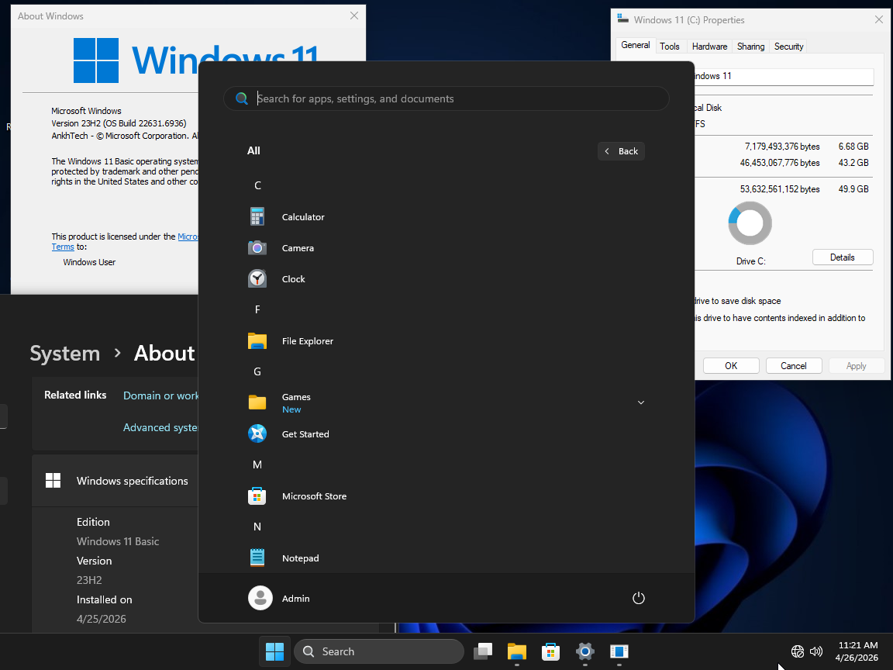893x670 pixels.
Task: Open the Sharing tab
Action: [750, 47]
